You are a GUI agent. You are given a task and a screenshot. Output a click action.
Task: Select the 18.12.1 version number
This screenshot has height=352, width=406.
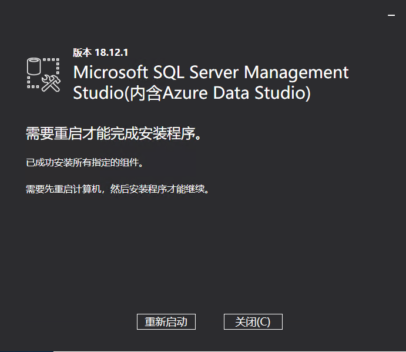(x=111, y=52)
